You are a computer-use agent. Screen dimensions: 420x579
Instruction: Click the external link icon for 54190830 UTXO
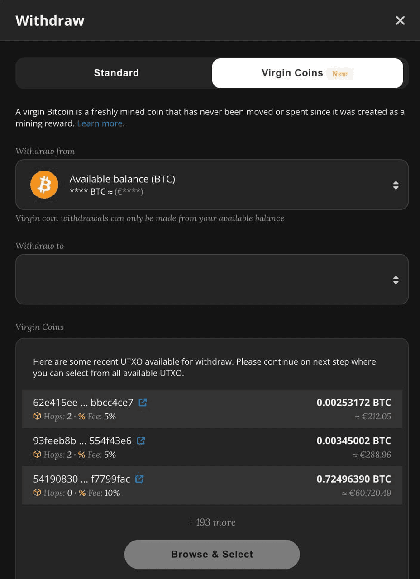click(139, 479)
